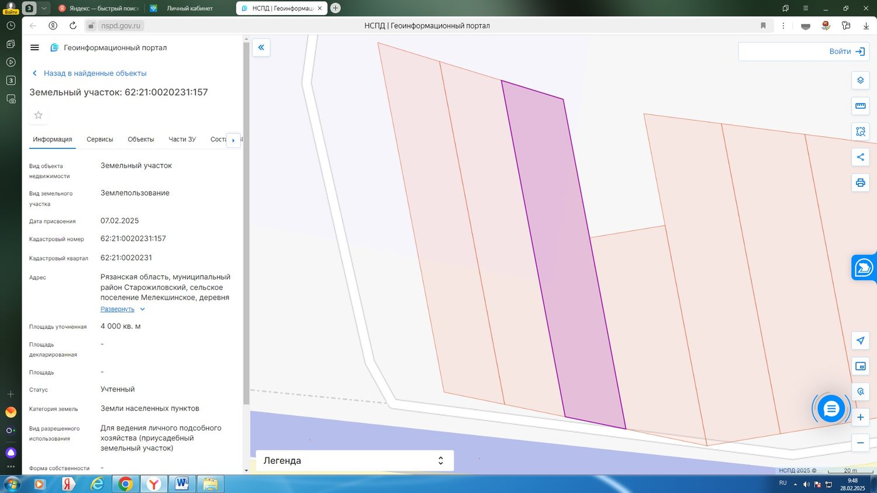Open the blue assistant side widget

(x=864, y=268)
